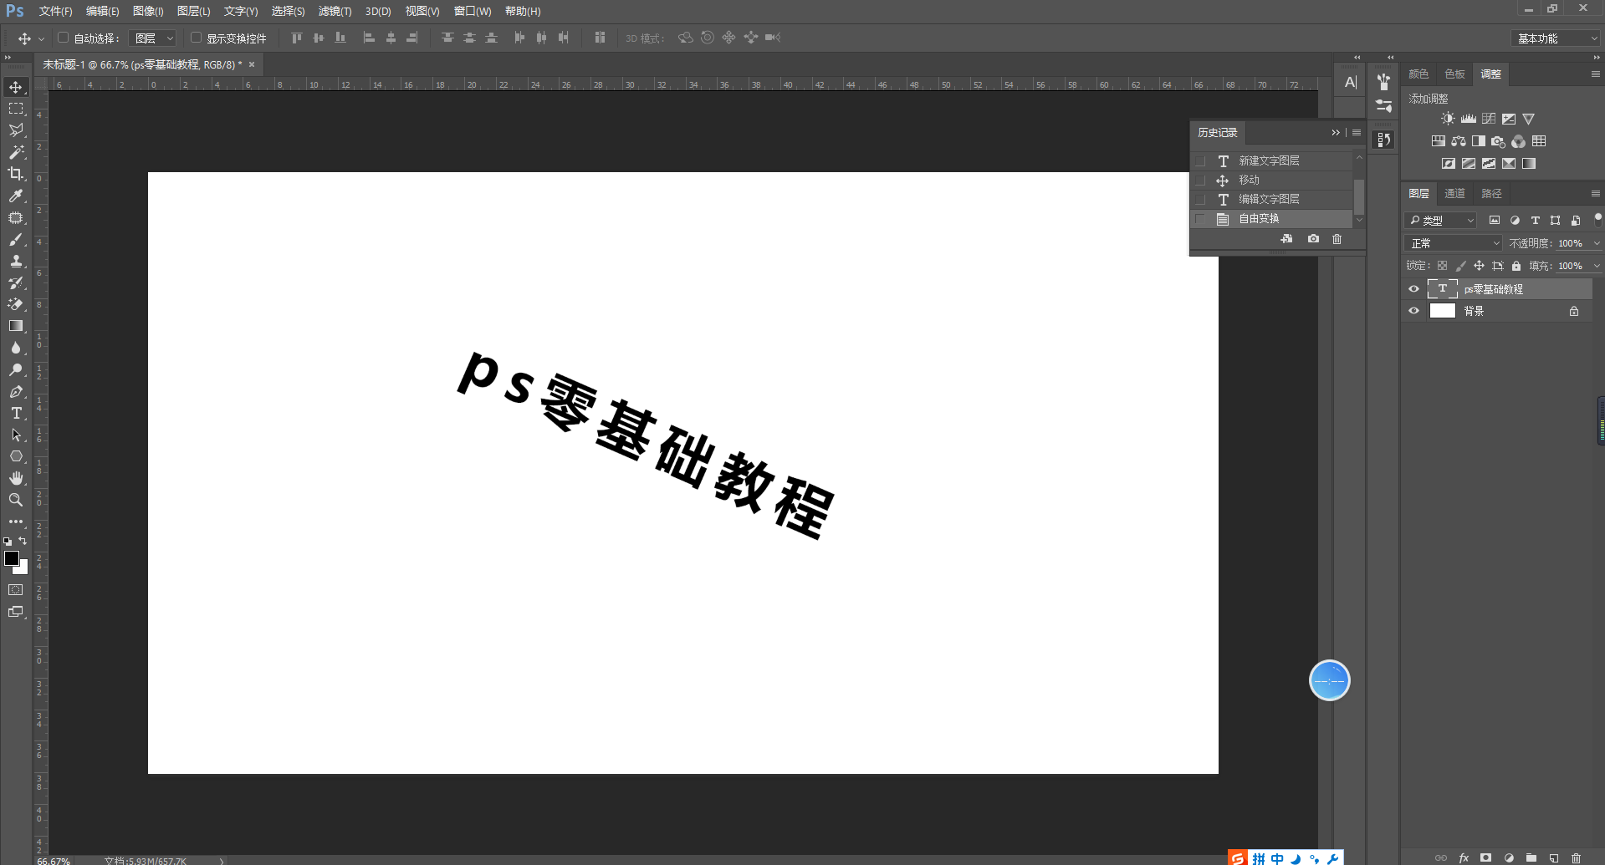Activate the Zoom tool

pos(15,500)
